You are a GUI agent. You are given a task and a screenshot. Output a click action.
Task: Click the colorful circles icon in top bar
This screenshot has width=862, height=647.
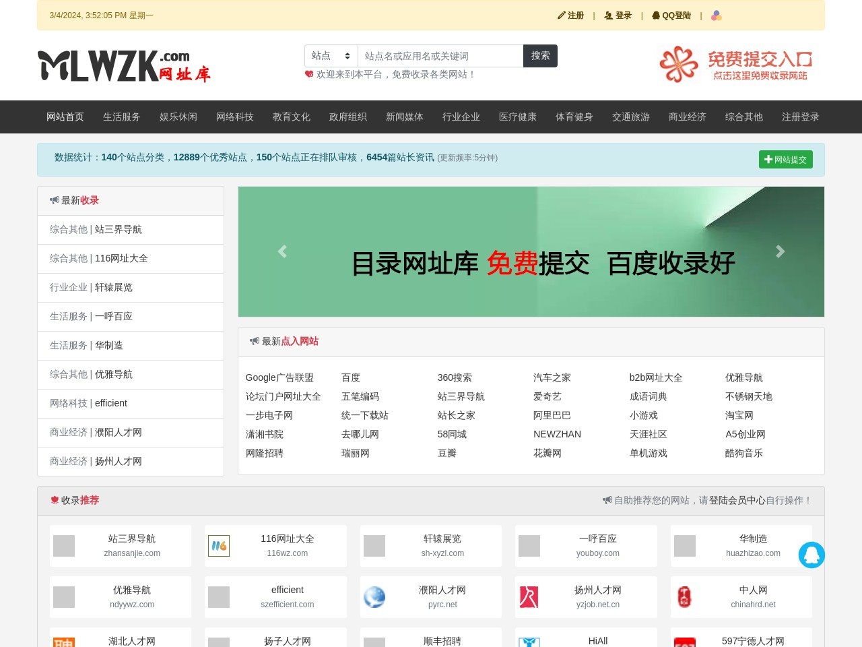(716, 15)
